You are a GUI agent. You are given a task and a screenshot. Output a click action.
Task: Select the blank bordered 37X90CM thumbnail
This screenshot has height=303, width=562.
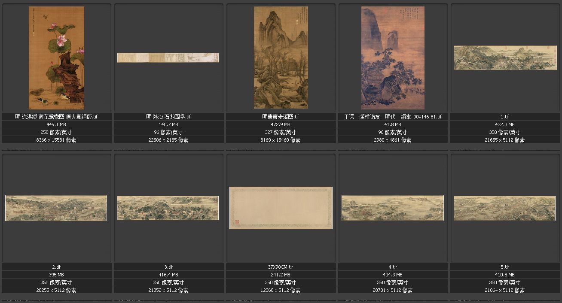click(281, 208)
